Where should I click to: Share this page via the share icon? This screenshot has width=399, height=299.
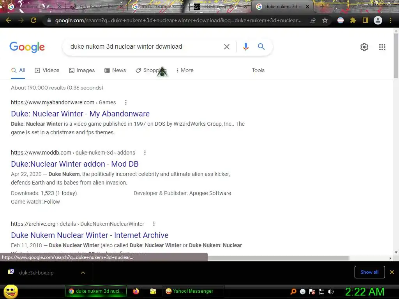[x=312, y=20]
